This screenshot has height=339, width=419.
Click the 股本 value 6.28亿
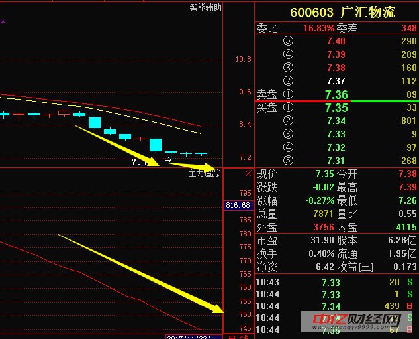(x=402, y=240)
